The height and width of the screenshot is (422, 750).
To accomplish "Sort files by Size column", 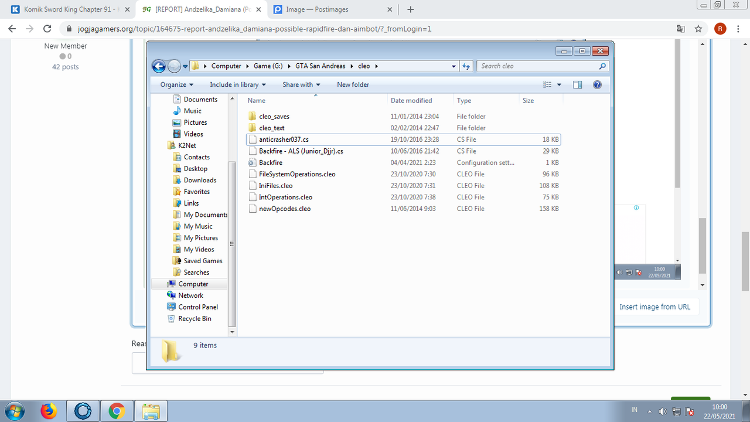I will tap(540, 101).
